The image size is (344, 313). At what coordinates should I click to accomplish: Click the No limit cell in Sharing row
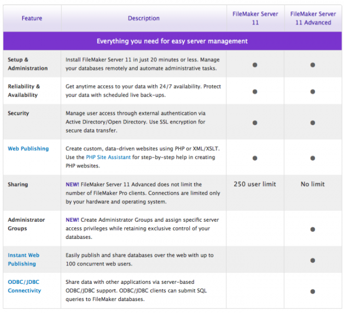tap(313, 184)
